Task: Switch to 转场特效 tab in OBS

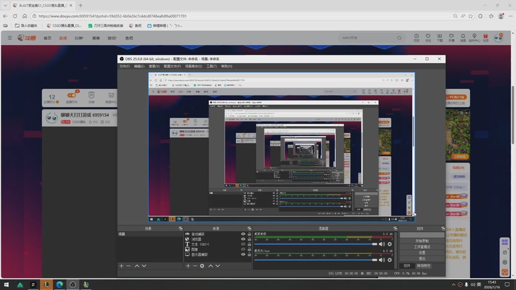Action: (424, 266)
